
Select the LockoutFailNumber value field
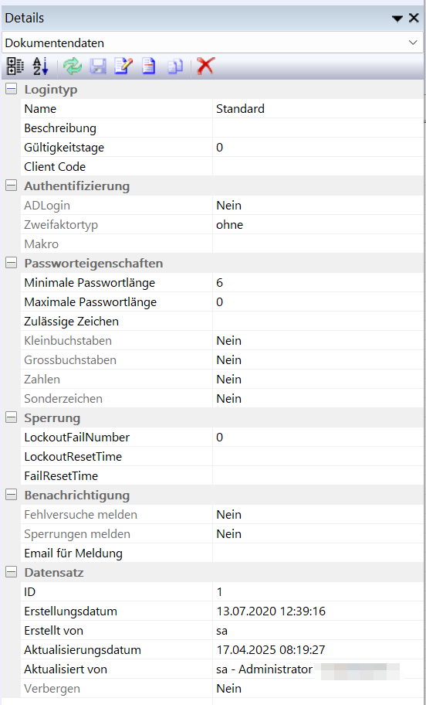pos(318,437)
